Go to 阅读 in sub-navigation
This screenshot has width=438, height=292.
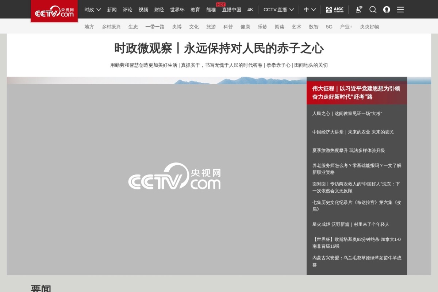[x=279, y=27]
